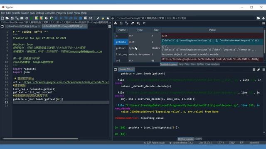Open the Projects menu
The width and height of the screenshot is (266, 149).
[x=61, y=13]
